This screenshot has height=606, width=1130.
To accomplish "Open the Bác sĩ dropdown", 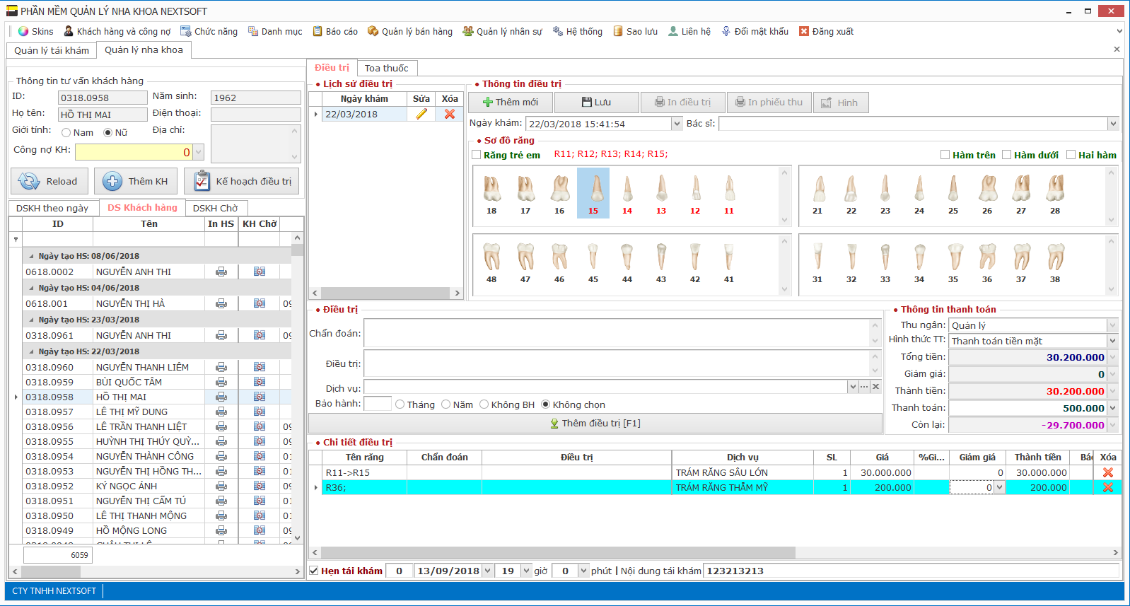I will (1113, 124).
